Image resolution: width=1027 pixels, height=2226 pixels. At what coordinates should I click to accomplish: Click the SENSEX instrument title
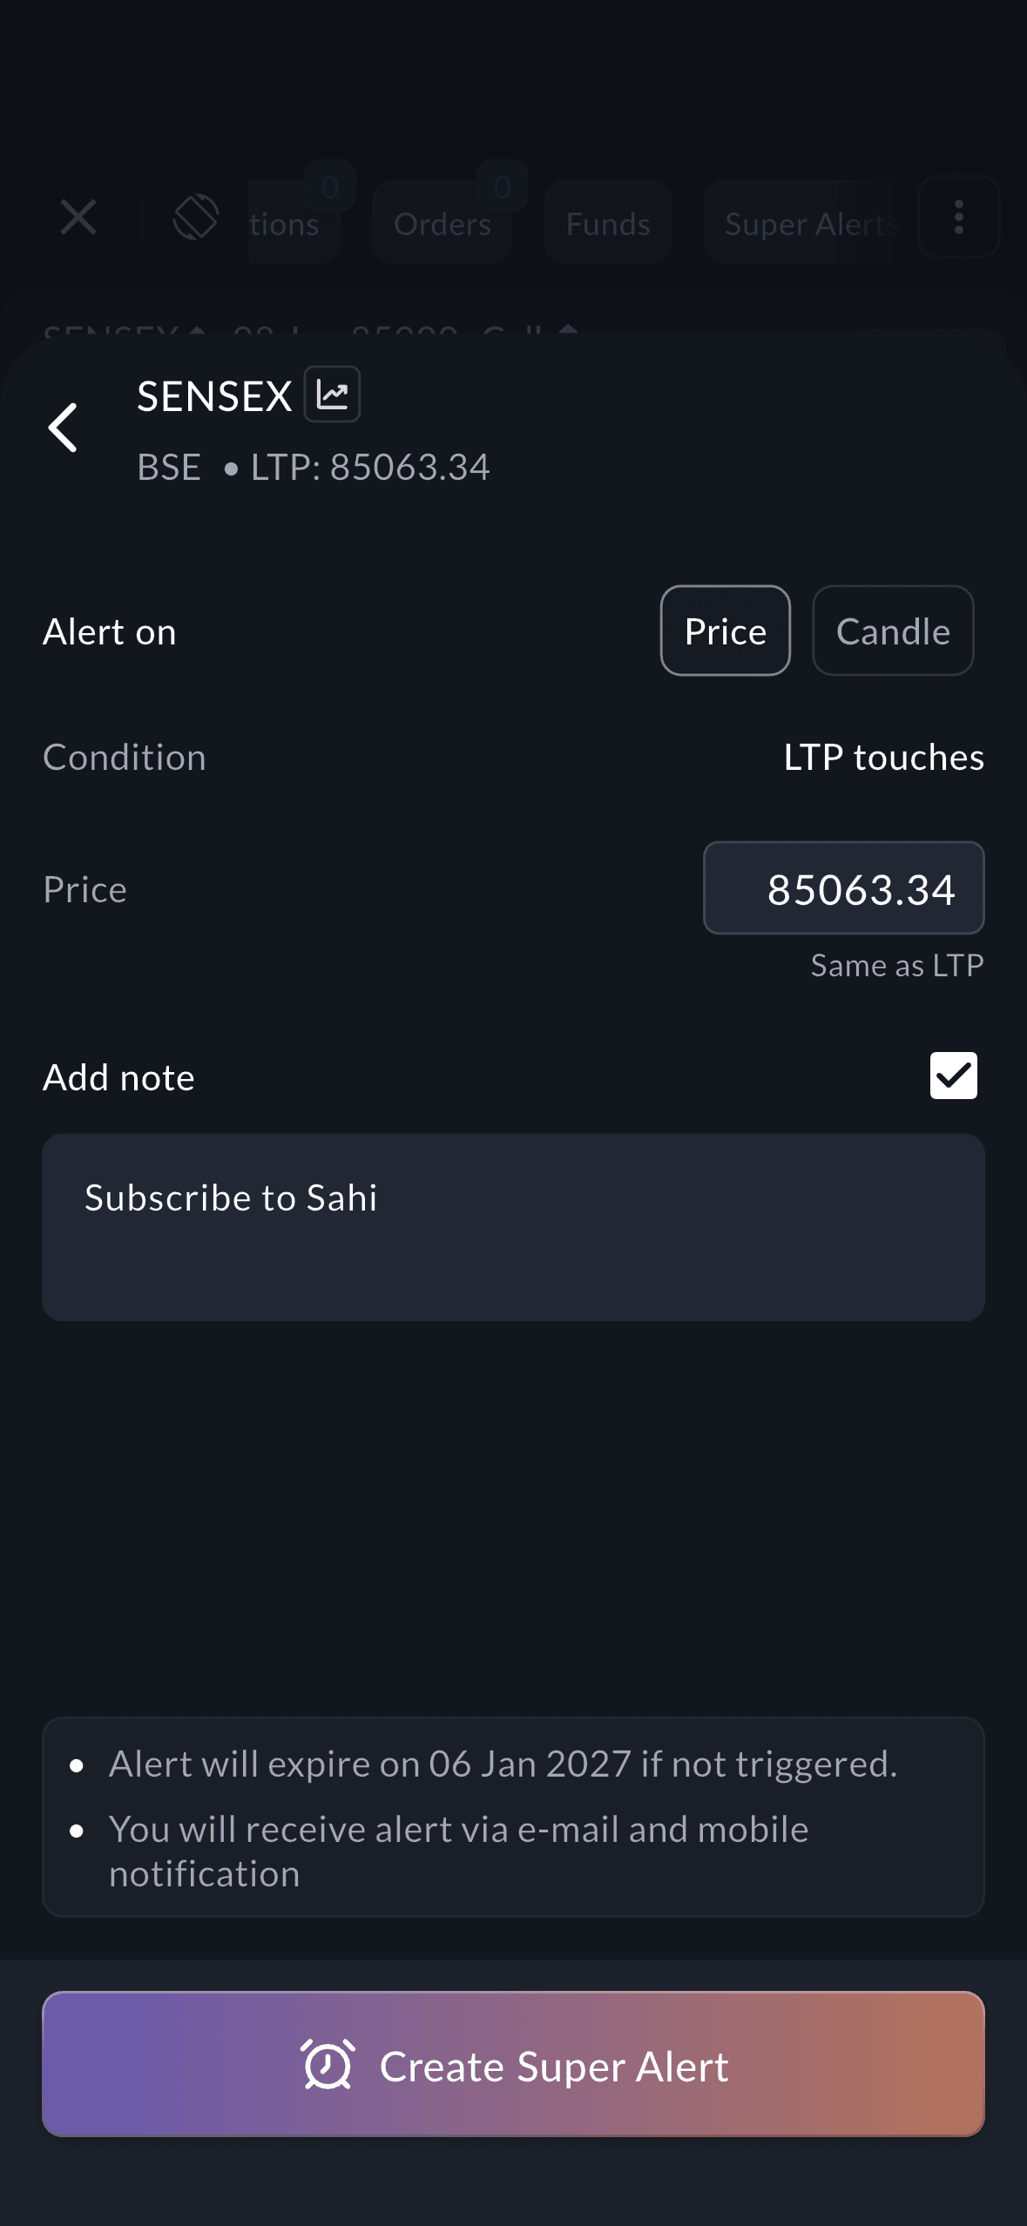(x=214, y=396)
